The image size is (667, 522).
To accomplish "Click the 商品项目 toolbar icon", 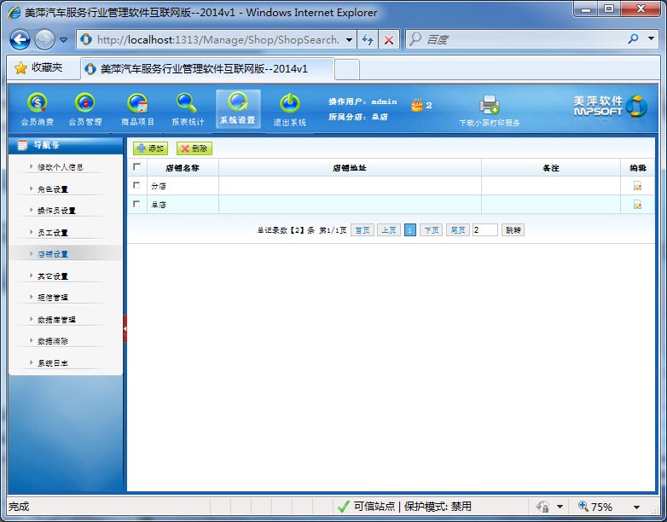I will 137,104.
